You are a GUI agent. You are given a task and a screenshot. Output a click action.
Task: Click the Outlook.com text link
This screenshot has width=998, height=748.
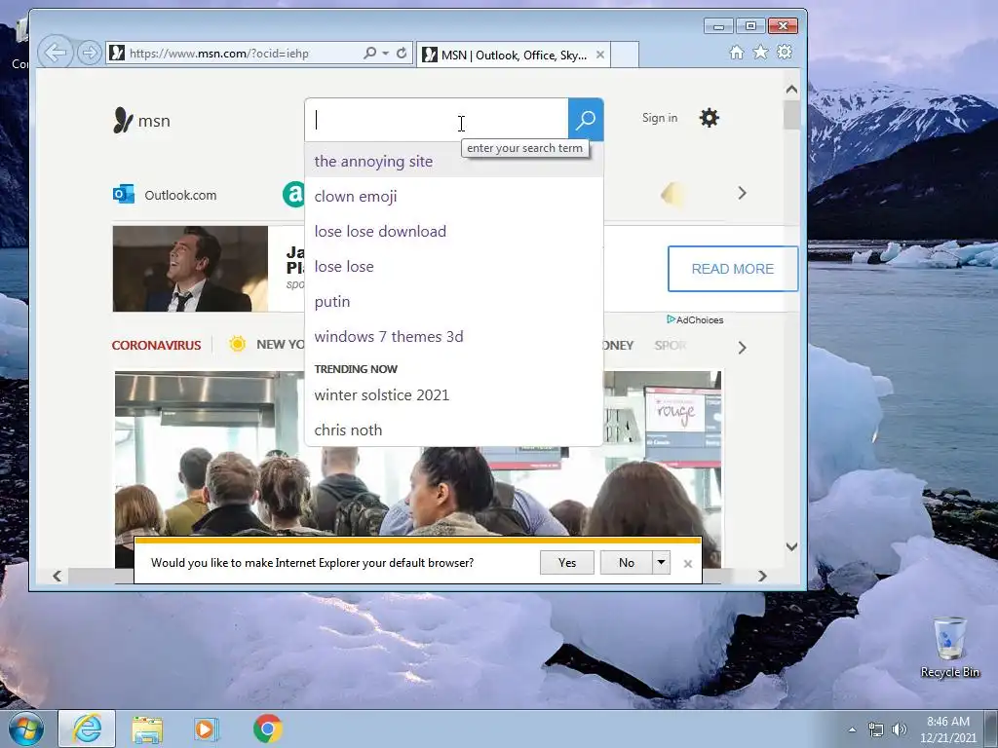tap(180, 195)
